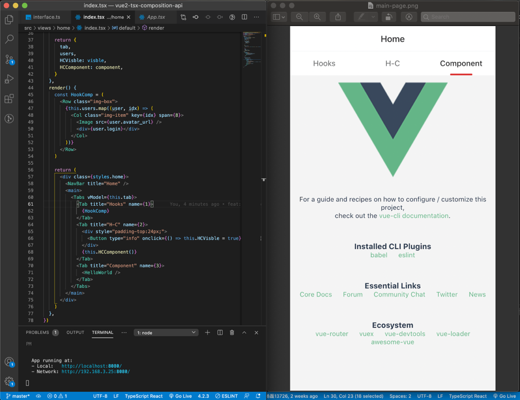Toggle the ESLINT status item
The height and width of the screenshot is (400, 520).
(x=227, y=396)
